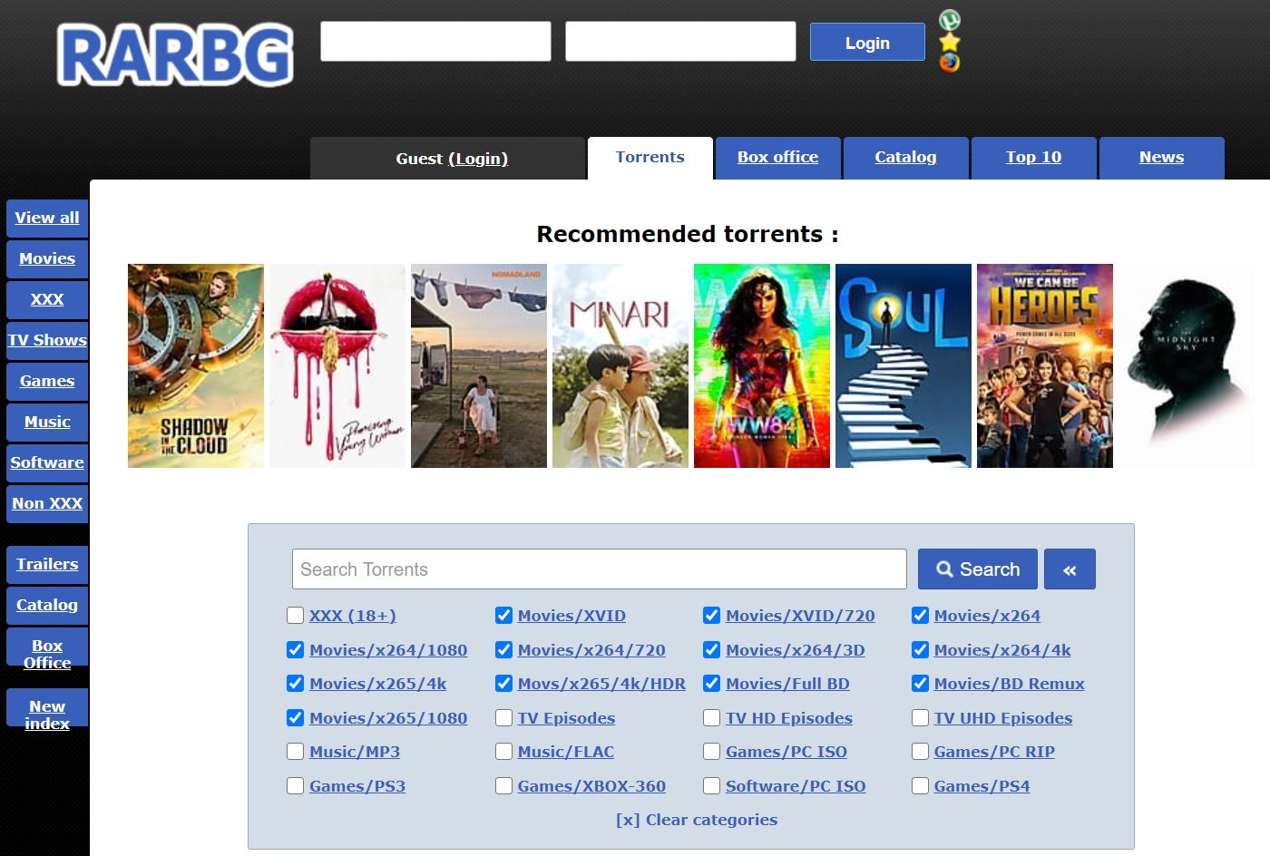Image resolution: width=1270 pixels, height=856 pixels.
Task: Click the RARBG logo
Action: tap(175, 54)
